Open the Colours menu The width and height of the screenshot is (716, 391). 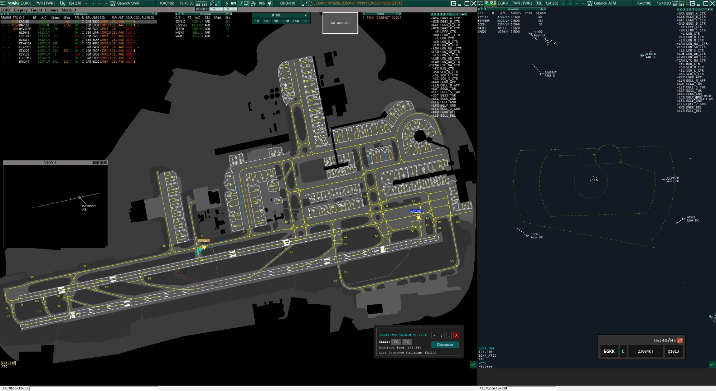52,10
